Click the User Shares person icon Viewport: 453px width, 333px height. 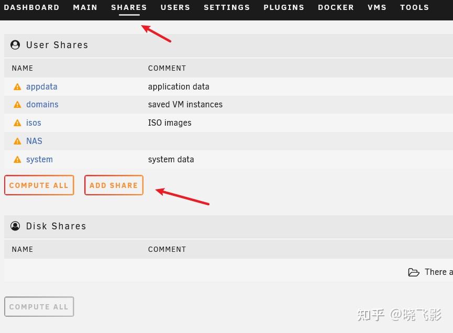(15, 45)
